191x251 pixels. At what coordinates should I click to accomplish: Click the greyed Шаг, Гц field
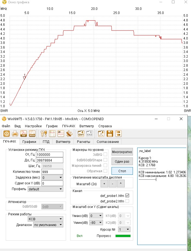[x=52, y=166]
